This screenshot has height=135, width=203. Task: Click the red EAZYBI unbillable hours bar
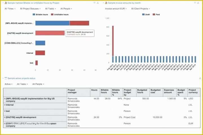[x=50, y=33]
